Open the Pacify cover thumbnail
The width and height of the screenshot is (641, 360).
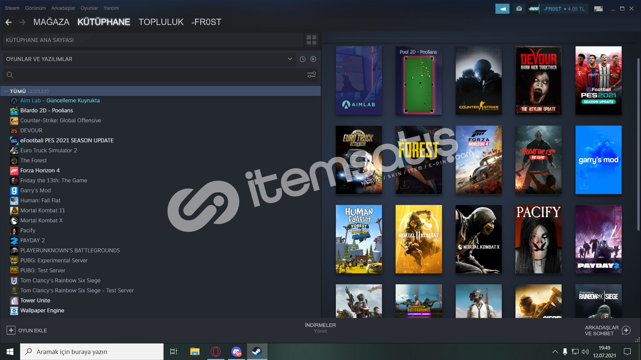point(538,239)
